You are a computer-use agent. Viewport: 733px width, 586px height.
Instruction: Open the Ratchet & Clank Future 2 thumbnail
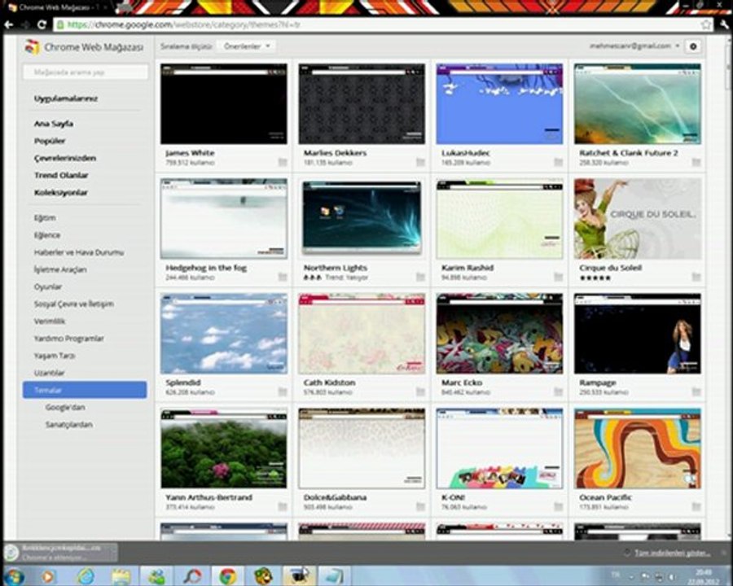click(638, 103)
